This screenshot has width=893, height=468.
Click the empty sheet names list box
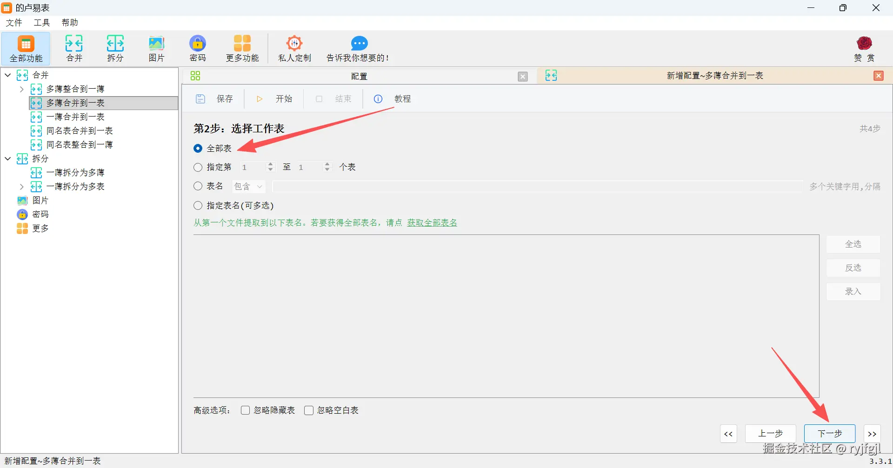[x=506, y=316]
